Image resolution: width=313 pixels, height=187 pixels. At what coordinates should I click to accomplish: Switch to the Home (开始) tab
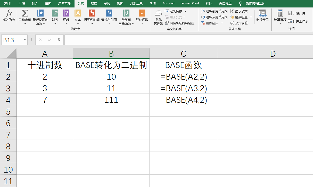click(x=22, y=3)
